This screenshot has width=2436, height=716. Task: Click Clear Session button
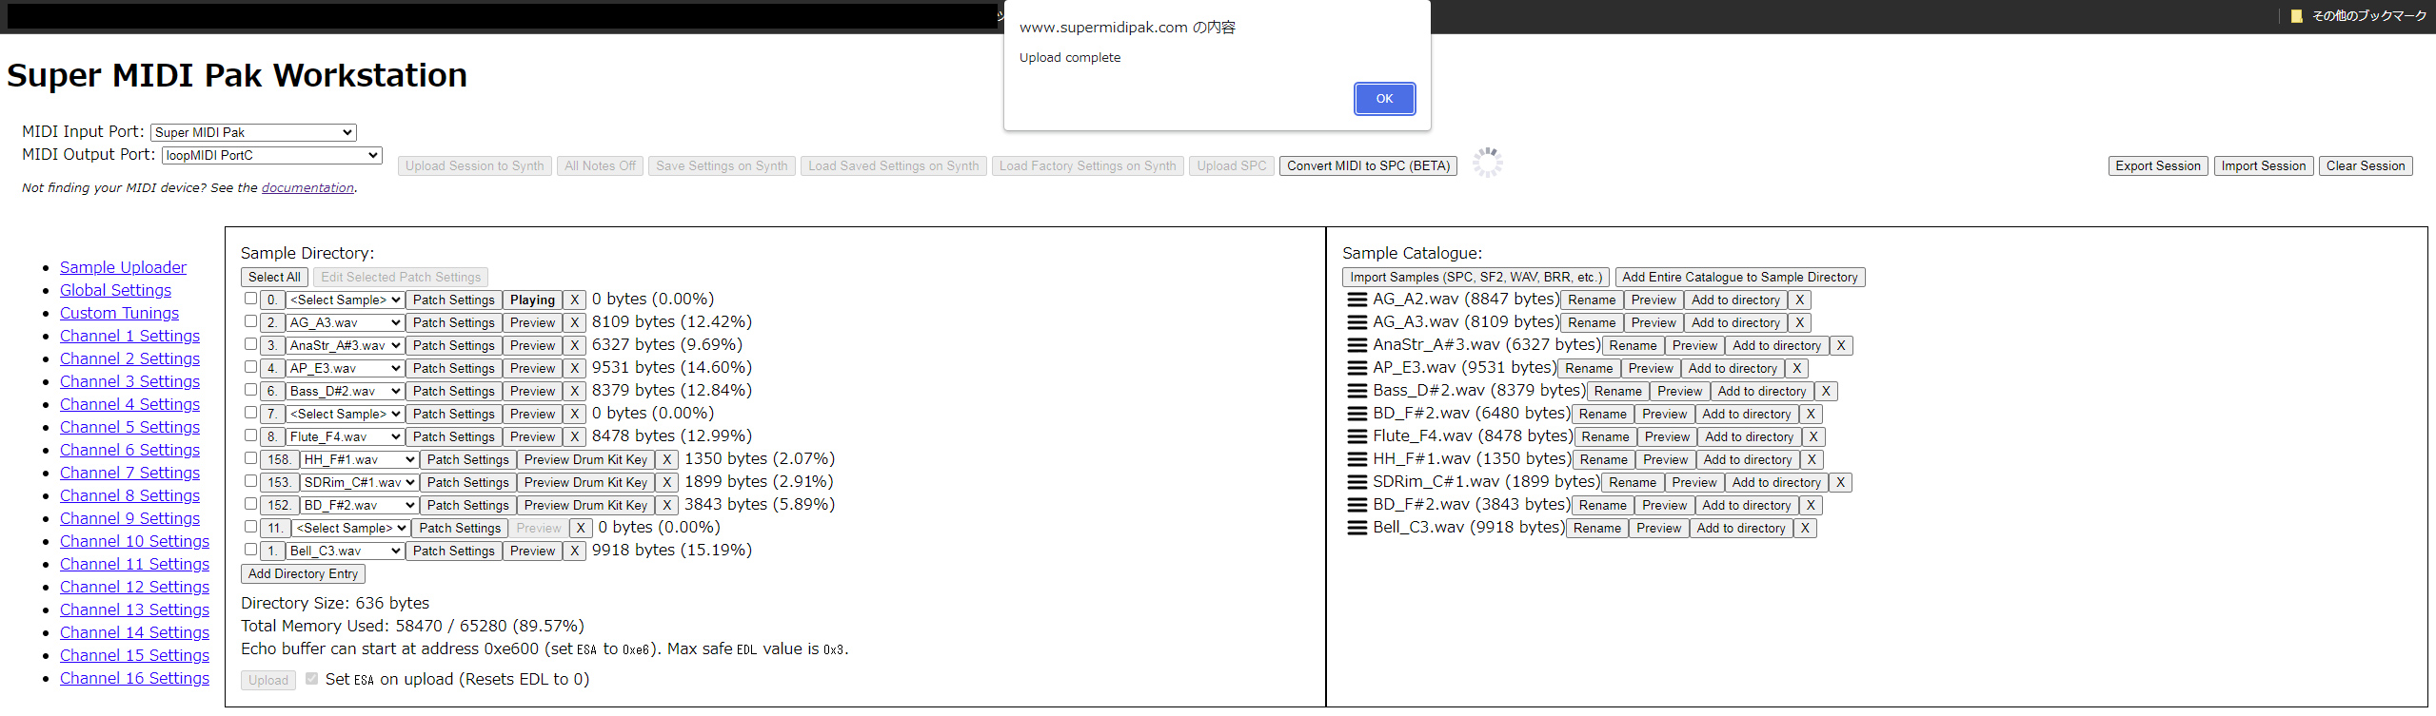click(x=2365, y=166)
